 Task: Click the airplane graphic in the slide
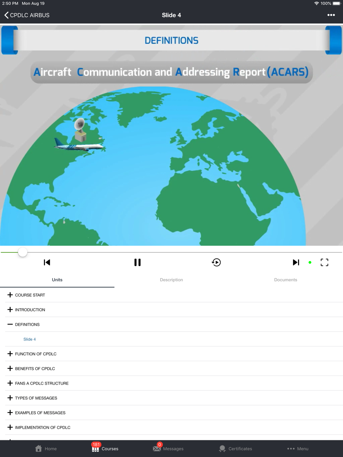tap(79, 146)
